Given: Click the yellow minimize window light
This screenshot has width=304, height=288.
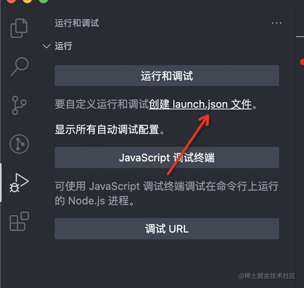Looking at the screenshot, I should pos(27,1).
